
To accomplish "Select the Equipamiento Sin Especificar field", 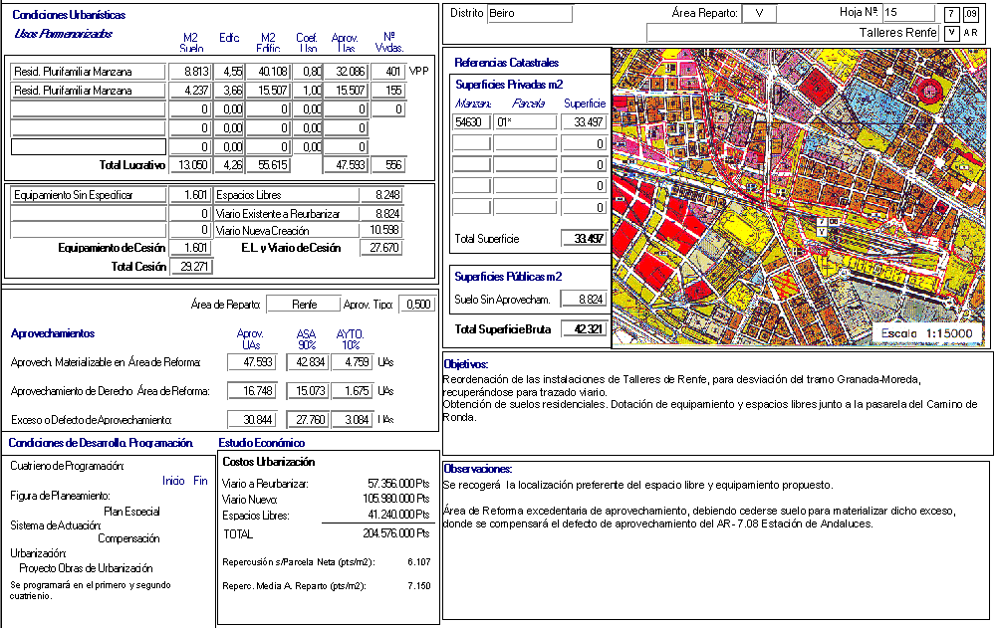I will click(x=87, y=195).
